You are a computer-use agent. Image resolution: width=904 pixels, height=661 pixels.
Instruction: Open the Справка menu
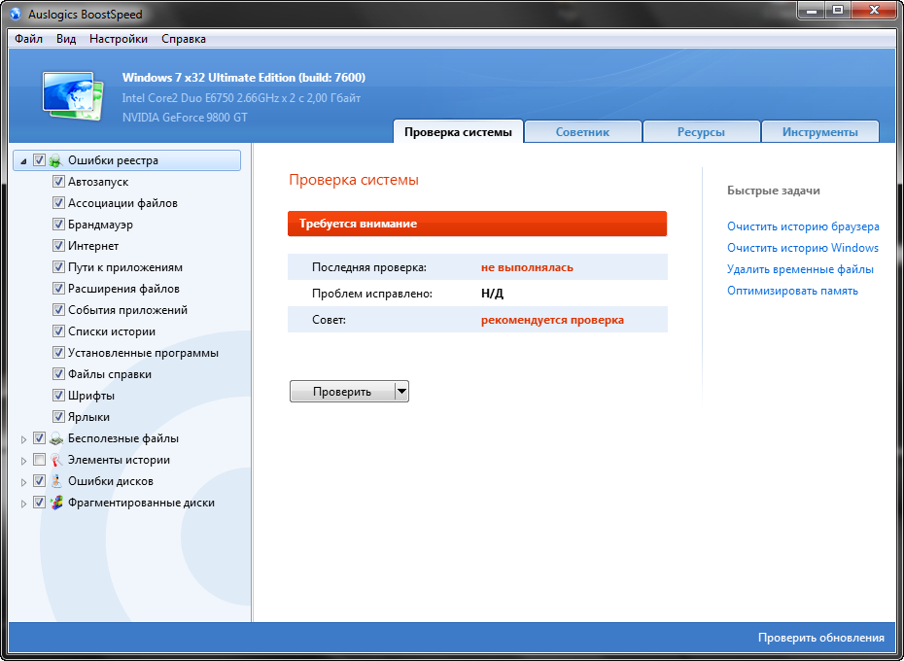184,39
